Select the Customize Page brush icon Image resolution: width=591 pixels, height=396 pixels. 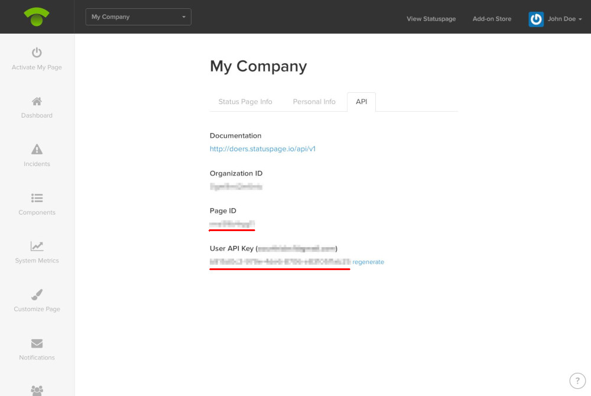(x=37, y=294)
